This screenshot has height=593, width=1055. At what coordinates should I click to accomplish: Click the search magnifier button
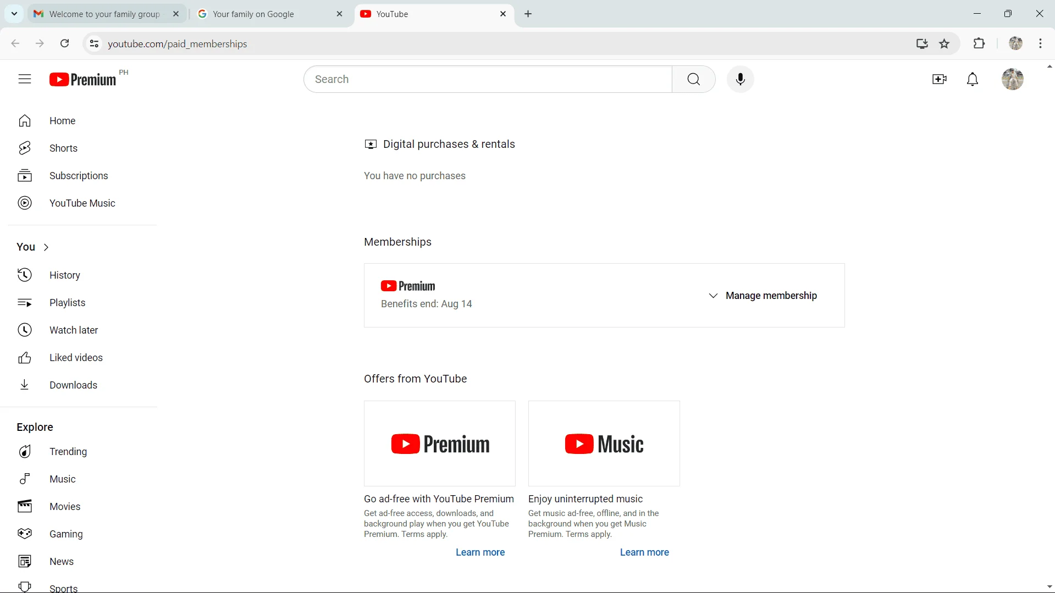(694, 79)
